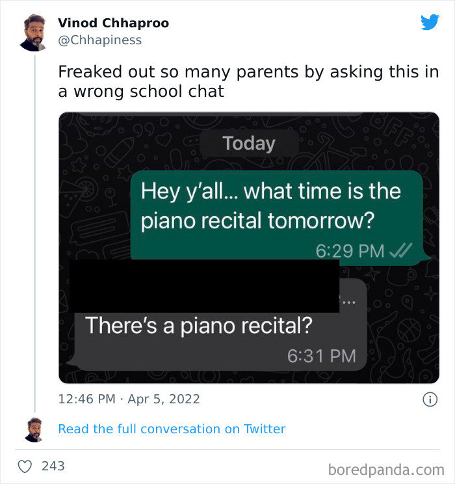Click the 12:46 PM · Apr 5, 2022 timestamp
Screen dimensions: 455x484
[x=129, y=399]
